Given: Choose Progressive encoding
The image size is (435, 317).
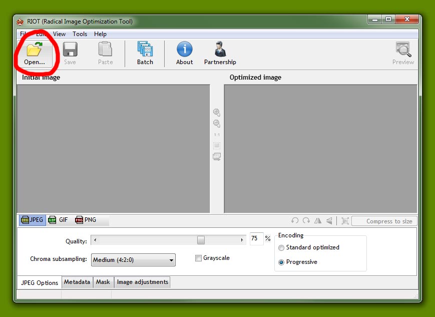Looking at the screenshot, I should coord(281,262).
